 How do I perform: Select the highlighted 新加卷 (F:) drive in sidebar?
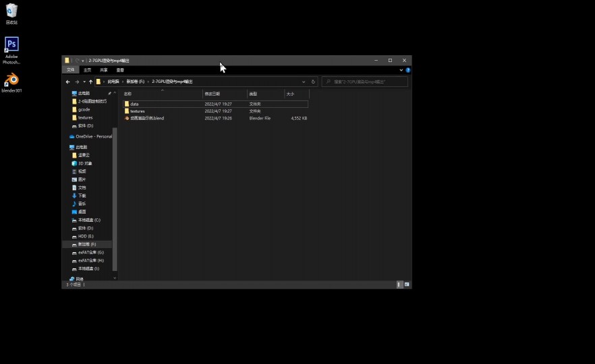coord(87,245)
